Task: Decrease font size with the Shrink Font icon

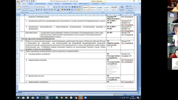Action: pos(56,7)
